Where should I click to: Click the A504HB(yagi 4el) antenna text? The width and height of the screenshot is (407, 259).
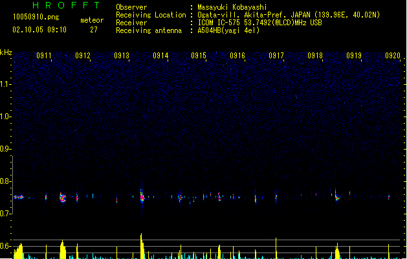228,30
